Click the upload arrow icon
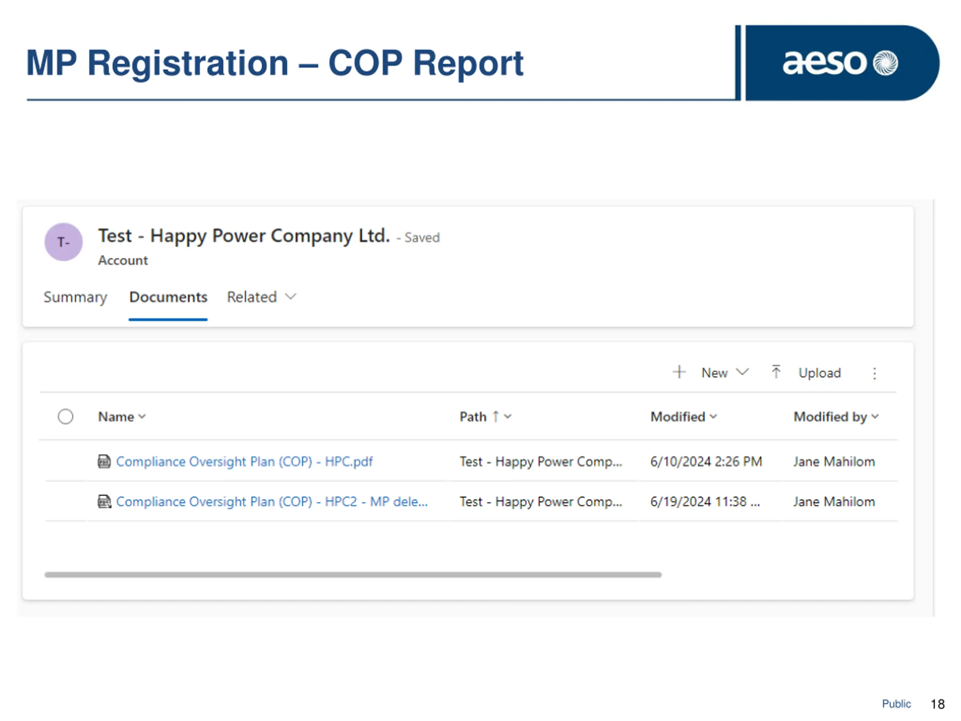Image resolution: width=961 pixels, height=721 pixels. (x=776, y=372)
